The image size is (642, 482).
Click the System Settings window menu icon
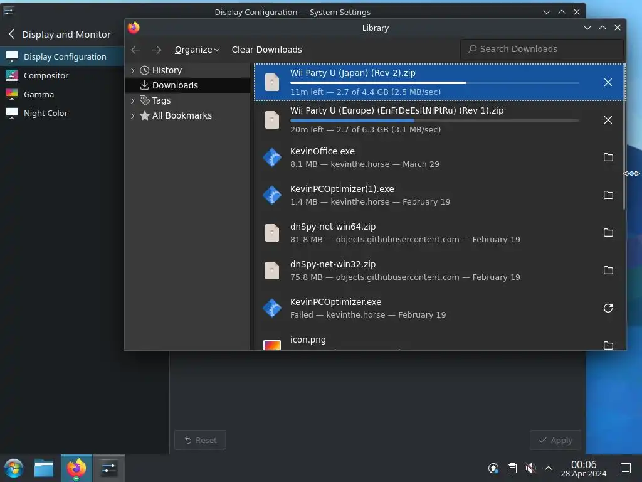[9, 10]
